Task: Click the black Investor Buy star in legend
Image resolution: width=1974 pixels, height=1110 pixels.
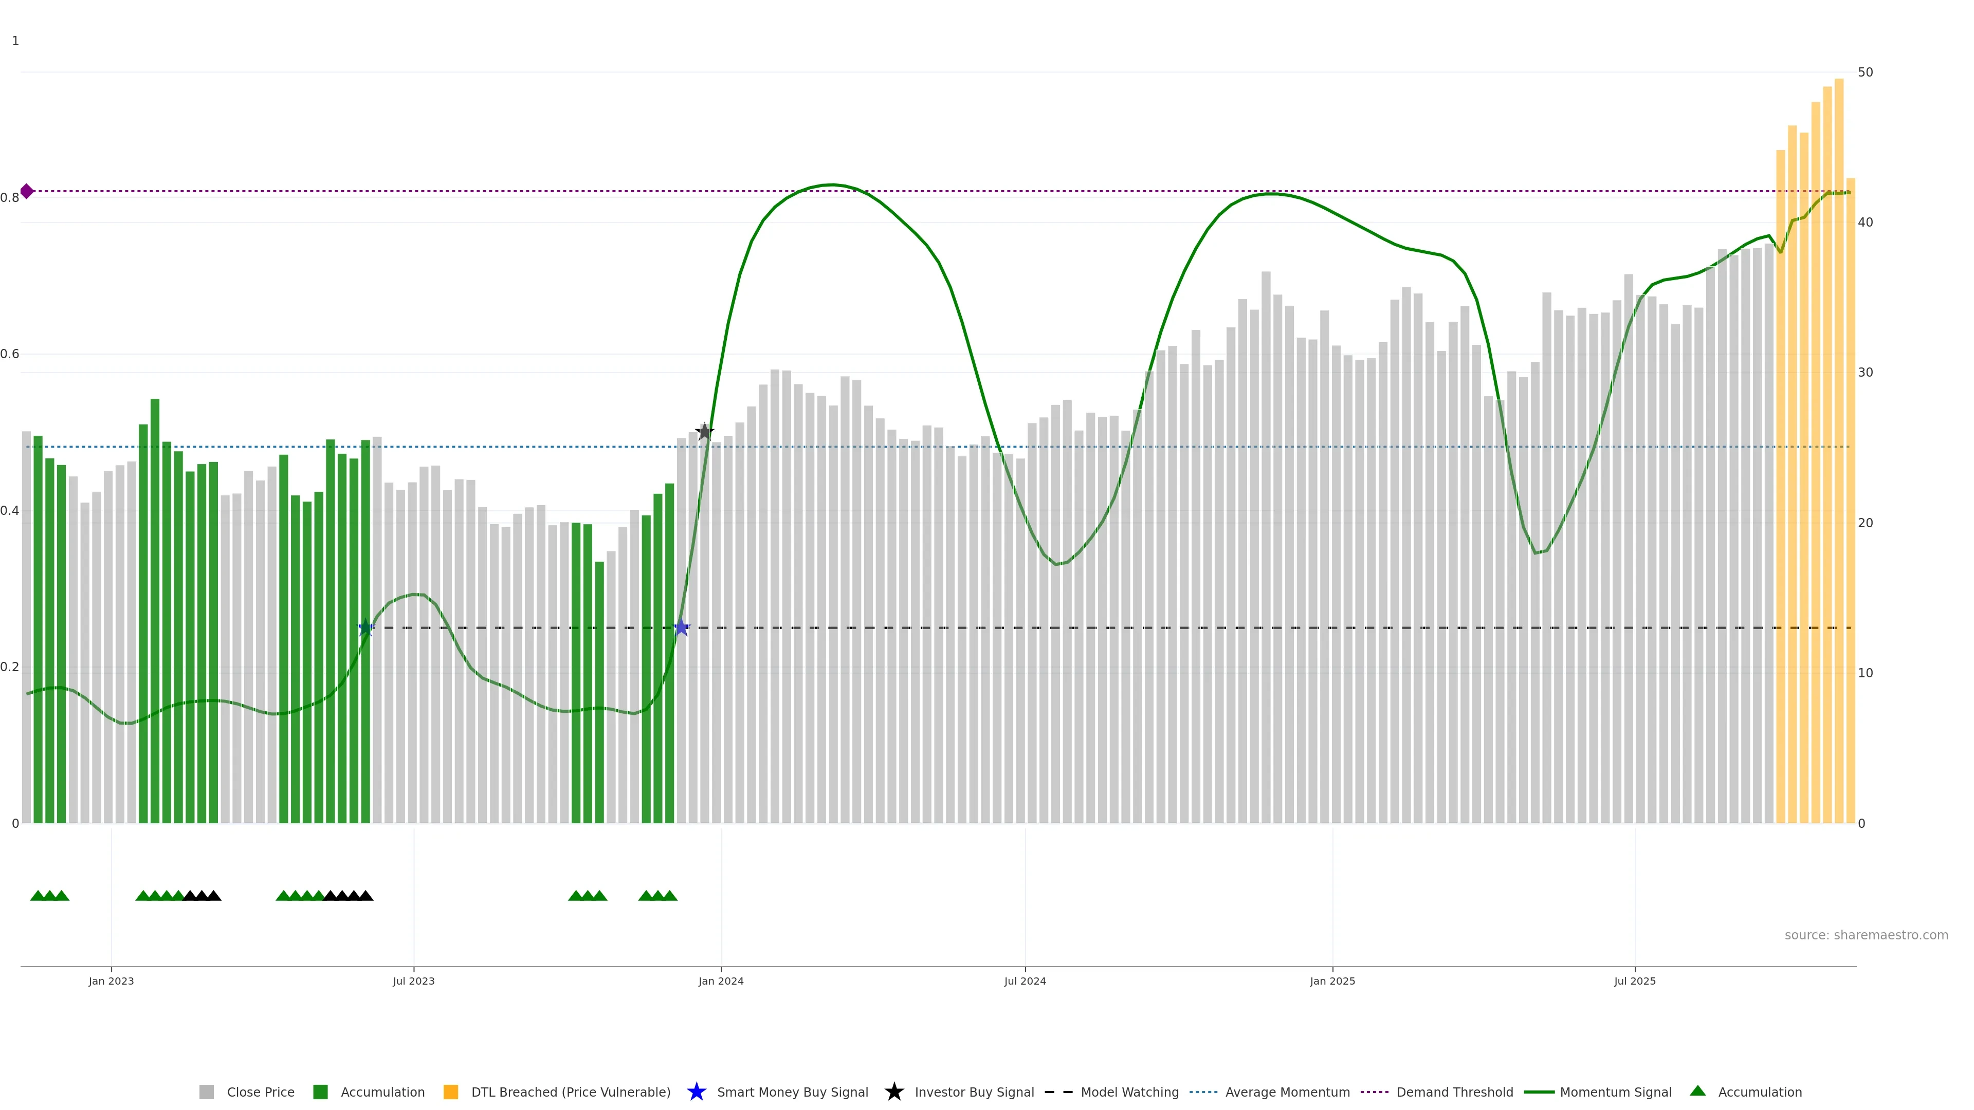Action: (893, 1091)
